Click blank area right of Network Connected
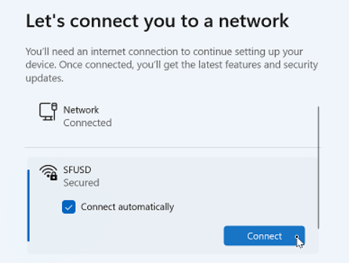 pos(214,117)
